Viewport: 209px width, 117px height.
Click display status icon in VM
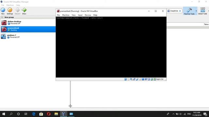tap(143, 79)
